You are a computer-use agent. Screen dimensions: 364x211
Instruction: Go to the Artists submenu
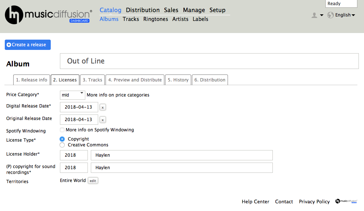point(180,19)
